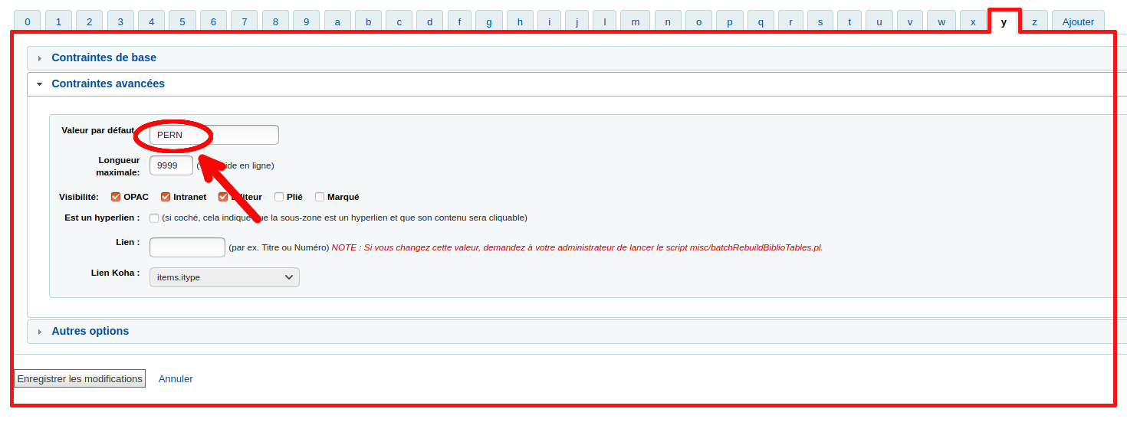
Task: Switch to subfield tab c
Action: click(x=399, y=21)
